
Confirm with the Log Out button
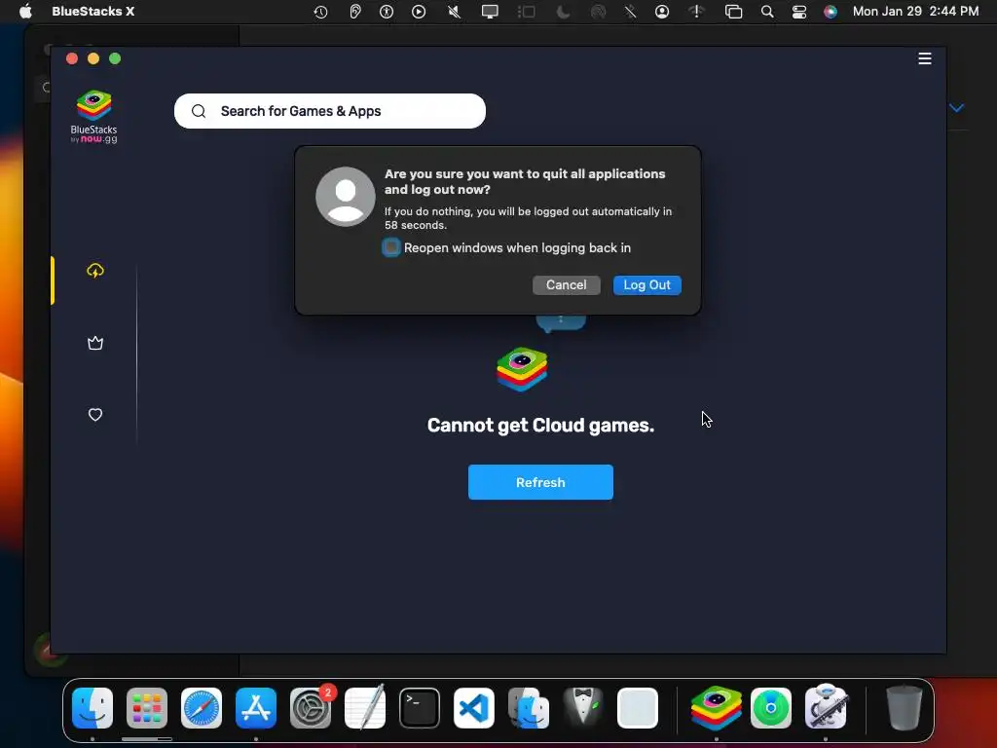click(x=646, y=285)
